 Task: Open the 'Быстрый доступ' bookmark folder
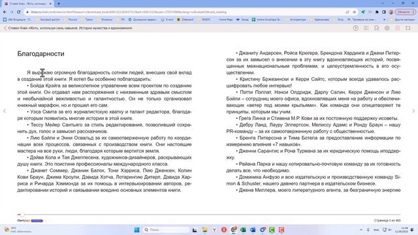click(x=48, y=20)
